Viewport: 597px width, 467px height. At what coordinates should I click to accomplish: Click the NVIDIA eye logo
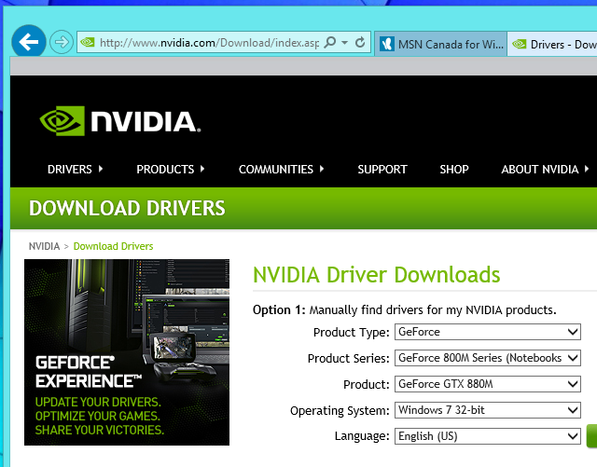(62, 121)
